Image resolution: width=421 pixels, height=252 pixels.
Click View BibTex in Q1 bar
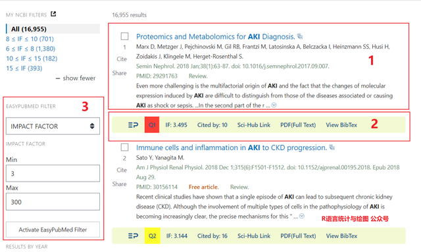pyautogui.click(x=341, y=125)
